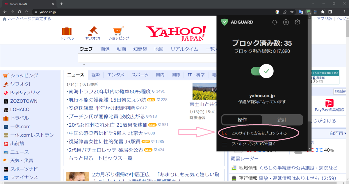Switch to the 統計 tab in AdGuard

click(x=282, y=120)
